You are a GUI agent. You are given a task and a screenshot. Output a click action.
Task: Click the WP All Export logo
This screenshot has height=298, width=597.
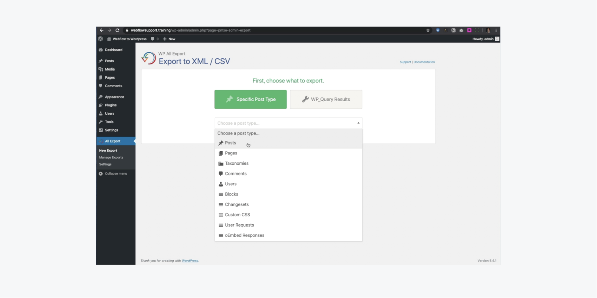[x=149, y=58]
